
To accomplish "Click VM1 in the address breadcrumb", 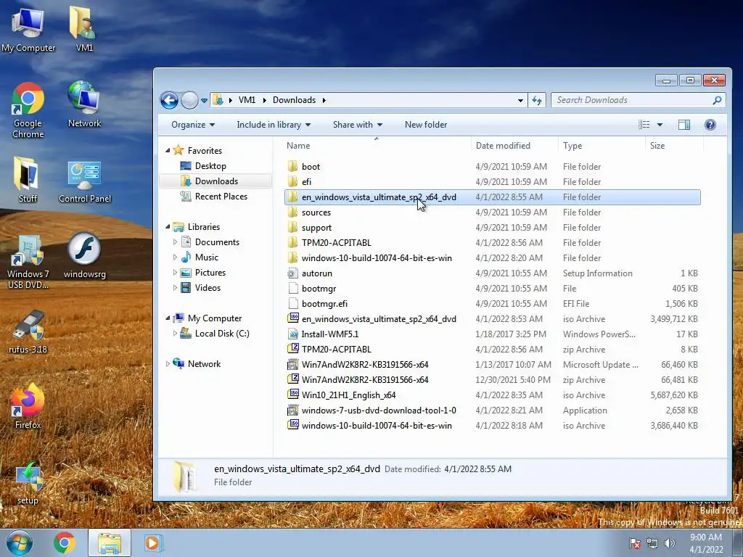I will coord(247,100).
